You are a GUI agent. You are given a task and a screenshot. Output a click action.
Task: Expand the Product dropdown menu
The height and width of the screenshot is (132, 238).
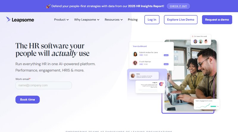pos(61,20)
